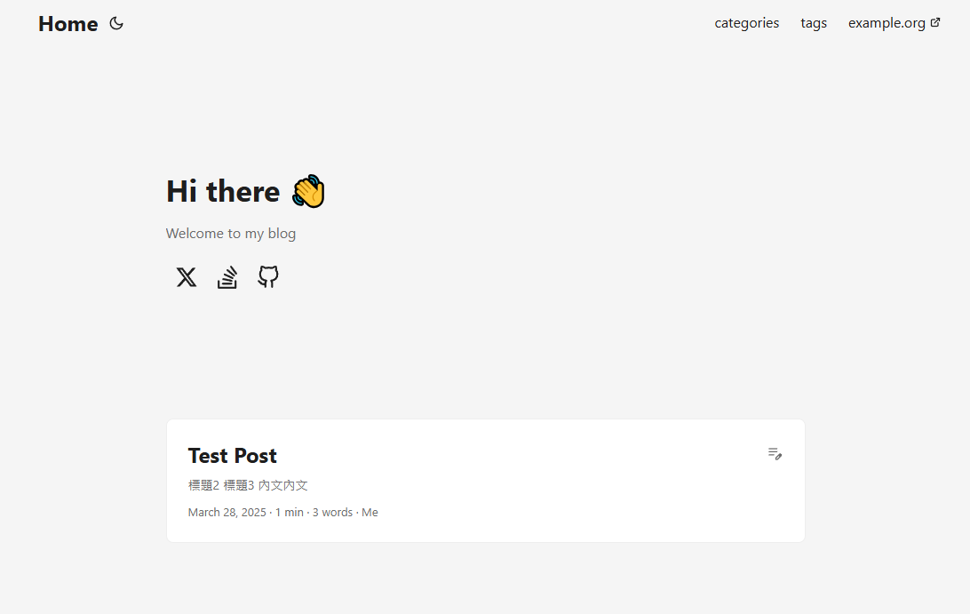The image size is (970, 614).
Task: Click the 'Welcome to my blog' subtitle
Action: point(230,233)
